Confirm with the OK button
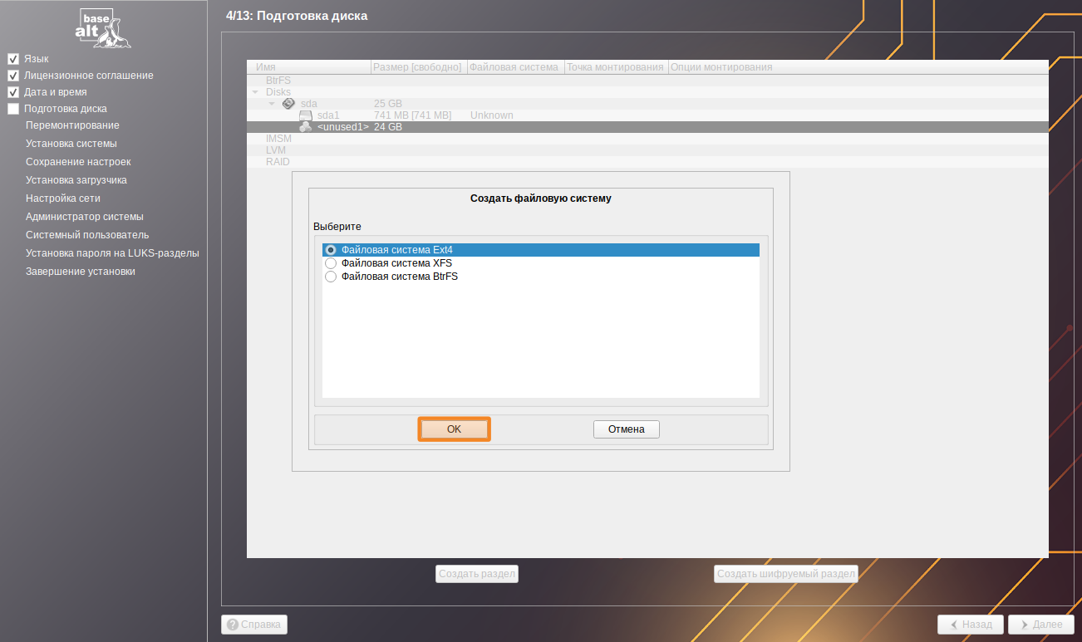This screenshot has width=1082, height=642. (454, 429)
